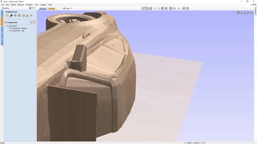This screenshot has height=144, width=257.
Task: Click the first icon of the view toolbar
Action: (x=143, y=8)
